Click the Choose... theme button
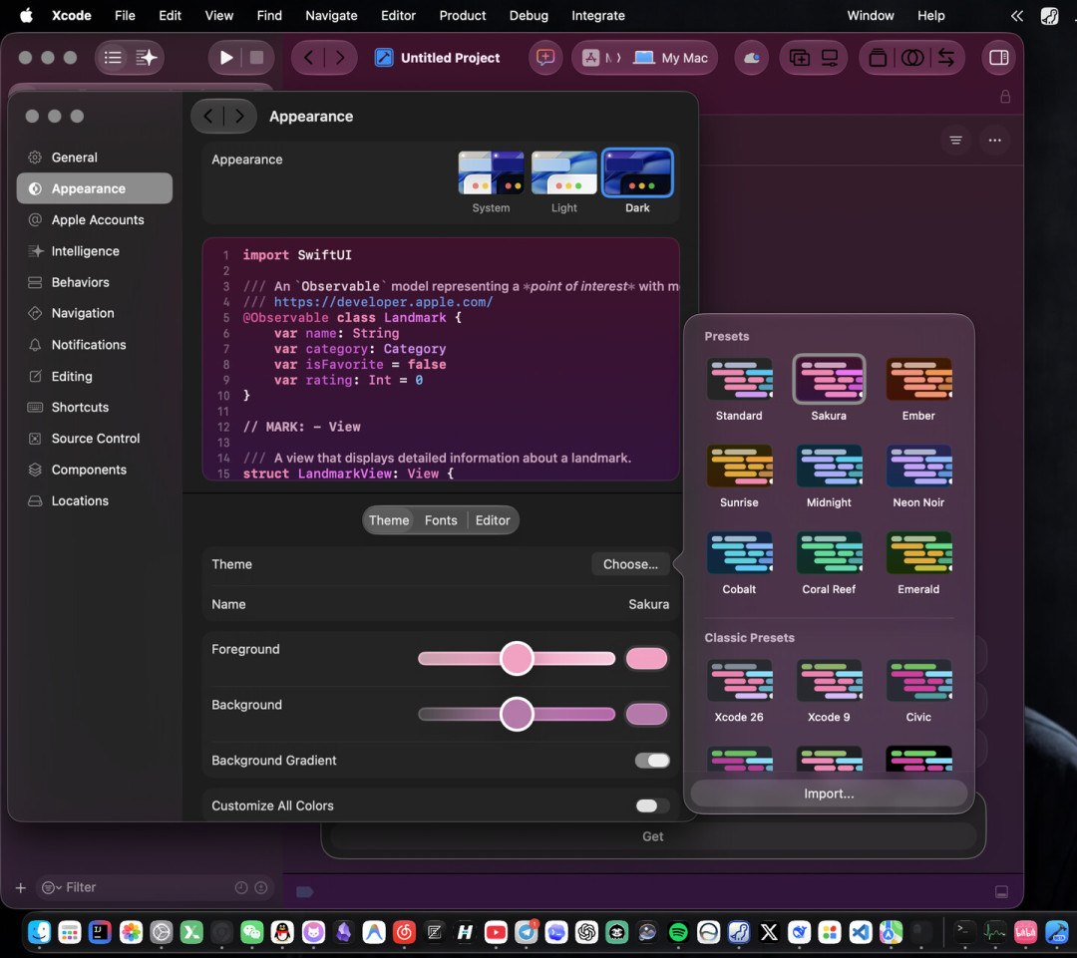 630,564
